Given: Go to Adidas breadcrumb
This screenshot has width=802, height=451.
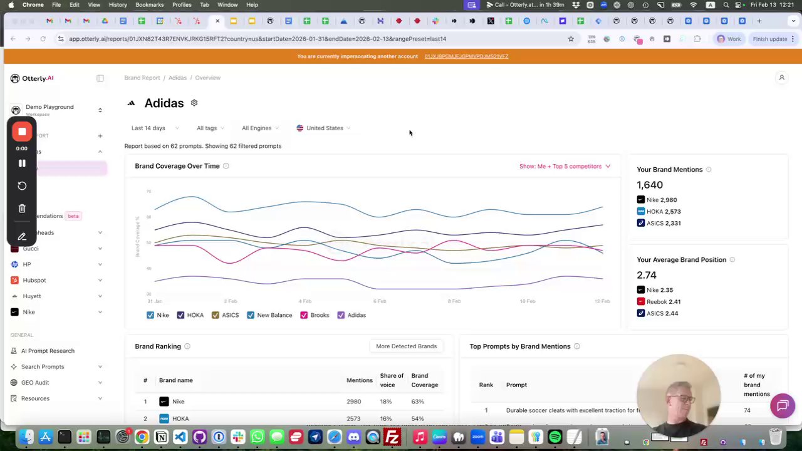Looking at the screenshot, I should point(177,78).
